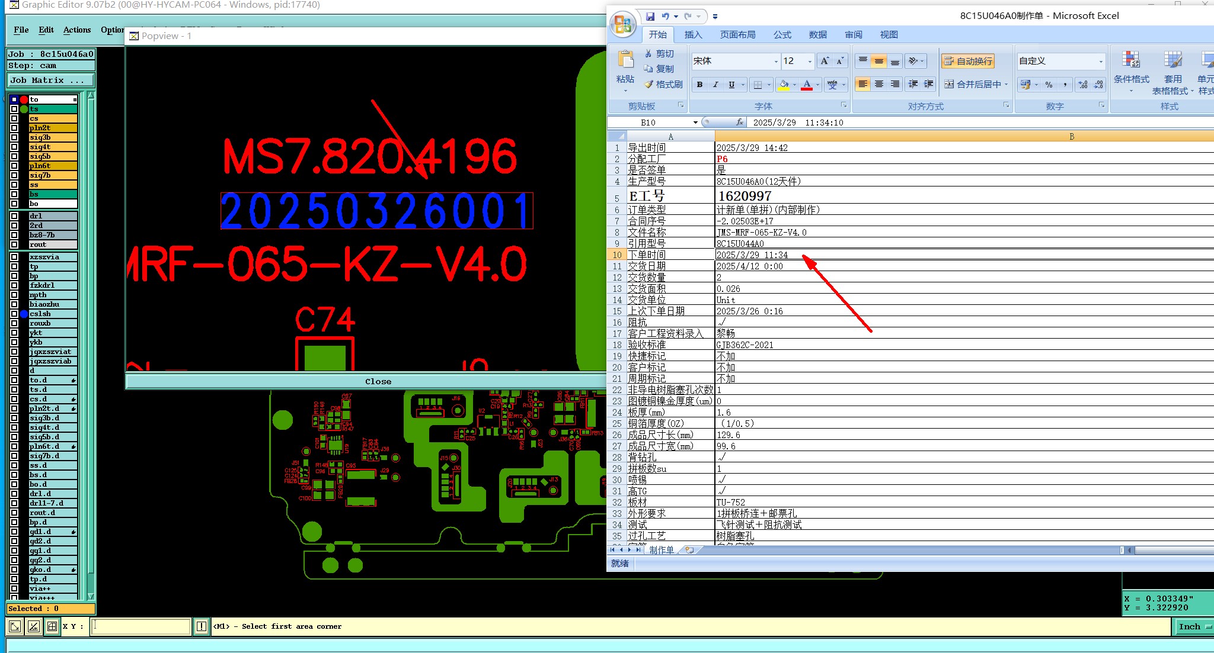Toggle the checkbox for layer biaozhu
1214x653 pixels.
click(x=14, y=304)
